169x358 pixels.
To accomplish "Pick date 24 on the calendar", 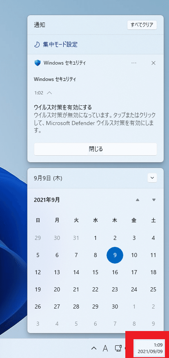I will (x=134, y=289).
